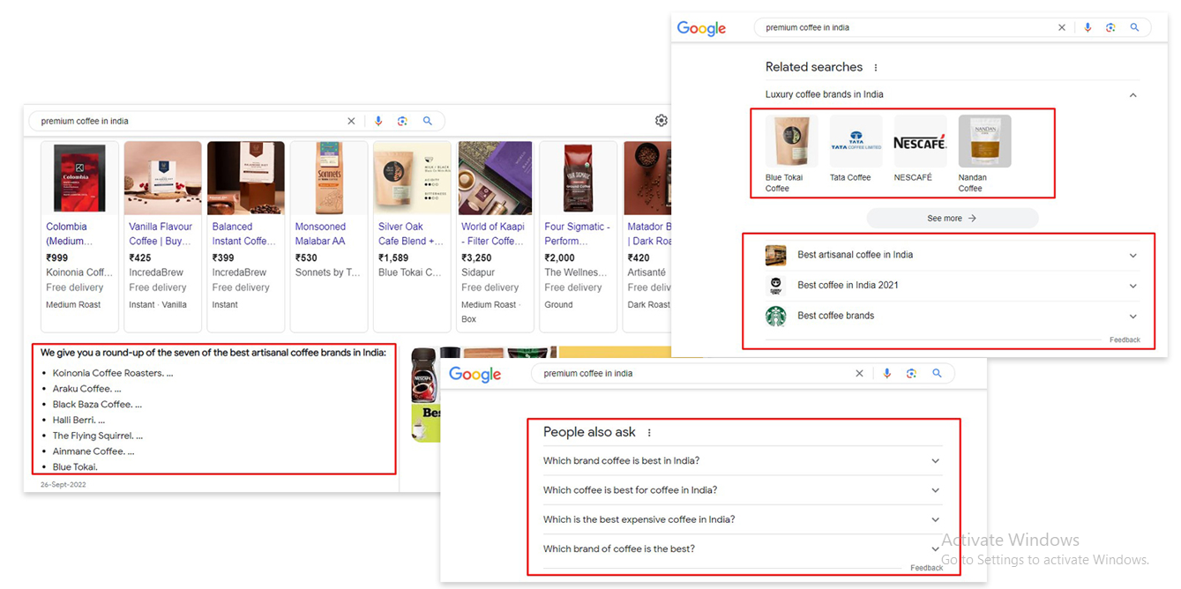Click The Flying Squirrel list entry
The height and width of the screenshot is (589, 1181).
97,436
